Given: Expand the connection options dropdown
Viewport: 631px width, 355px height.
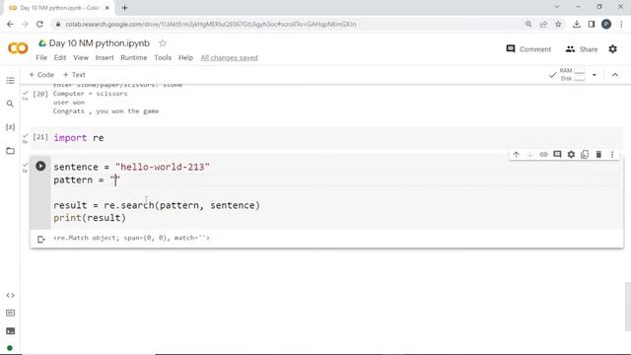Looking at the screenshot, I should 595,75.
